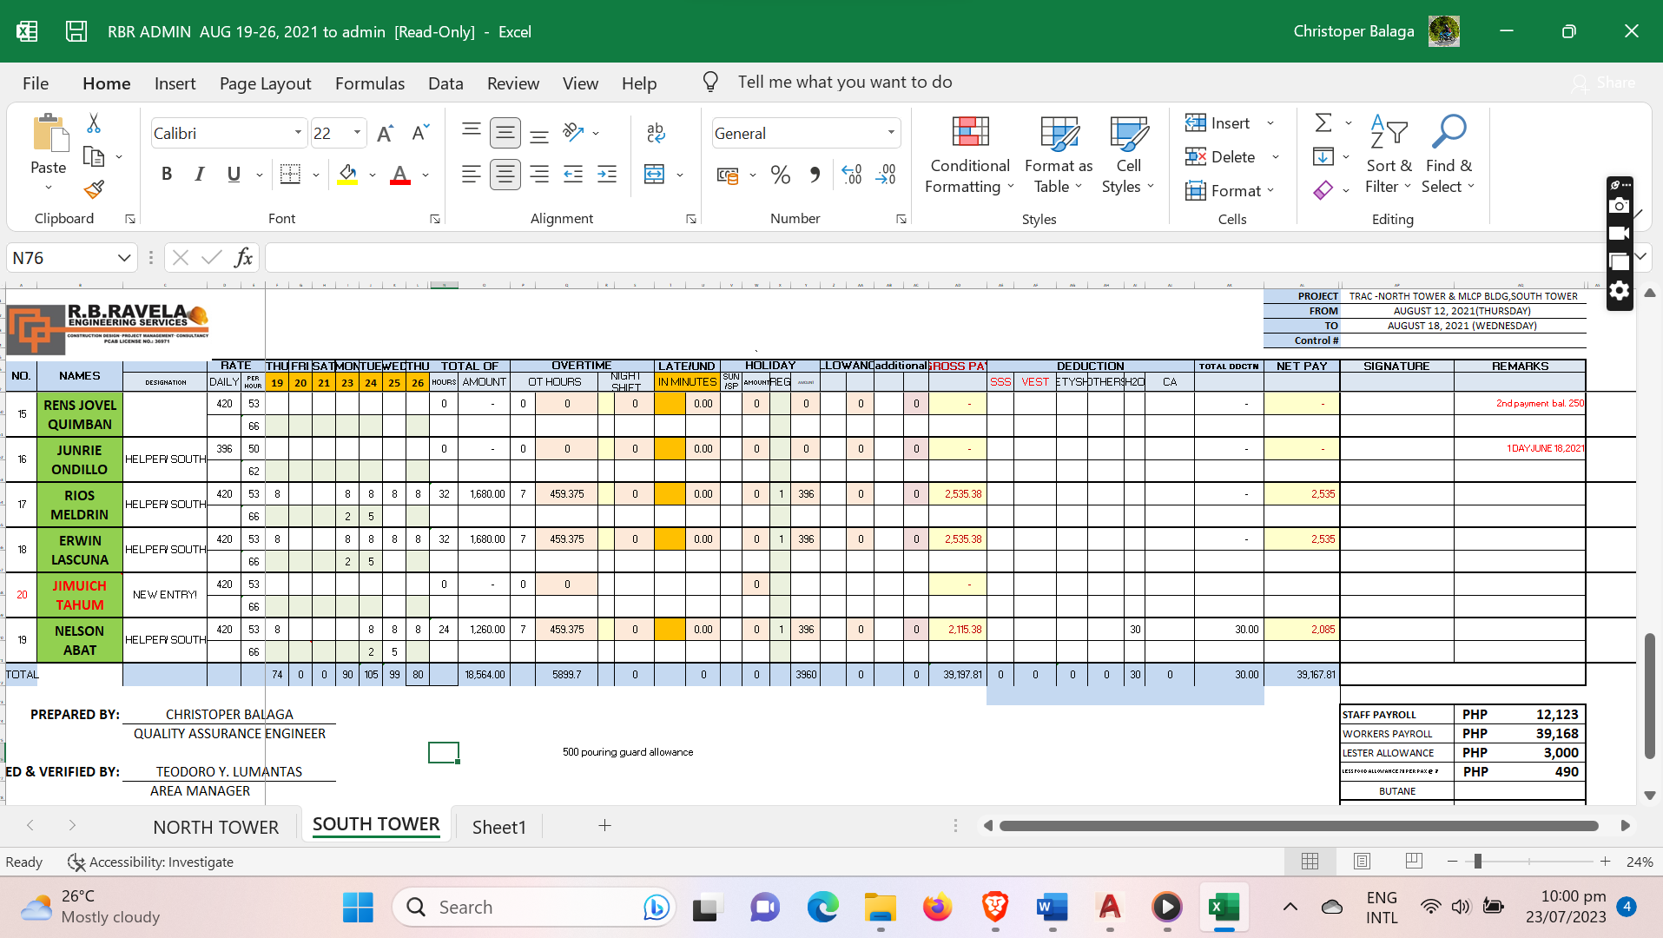This screenshot has height=938, width=1663.
Task: Toggle Italic formatting
Action: [200, 174]
